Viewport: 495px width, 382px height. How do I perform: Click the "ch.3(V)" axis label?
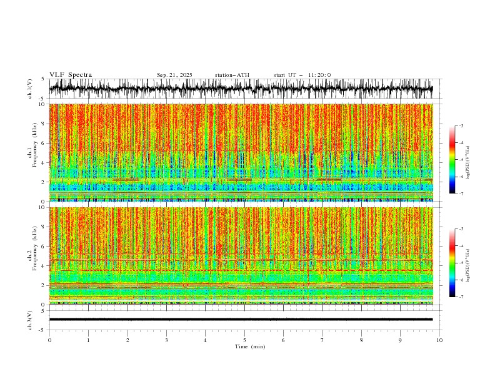[30, 320]
